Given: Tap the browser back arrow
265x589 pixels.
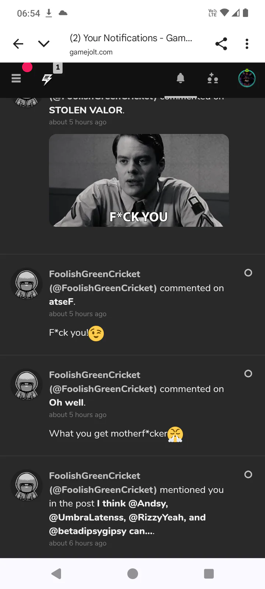Looking at the screenshot, I should click(18, 44).
